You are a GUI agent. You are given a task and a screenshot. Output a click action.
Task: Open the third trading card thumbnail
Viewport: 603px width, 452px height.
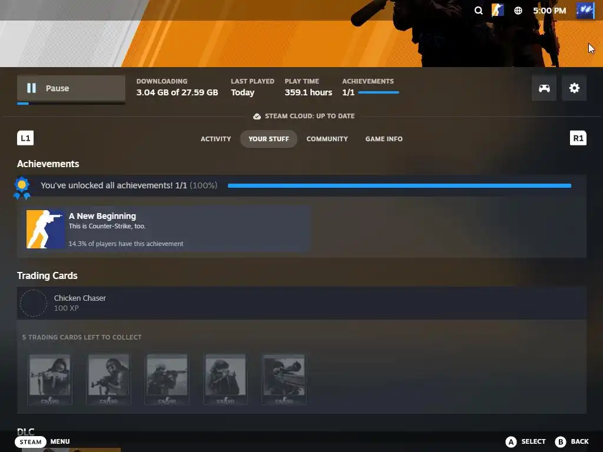coord(167,379)
